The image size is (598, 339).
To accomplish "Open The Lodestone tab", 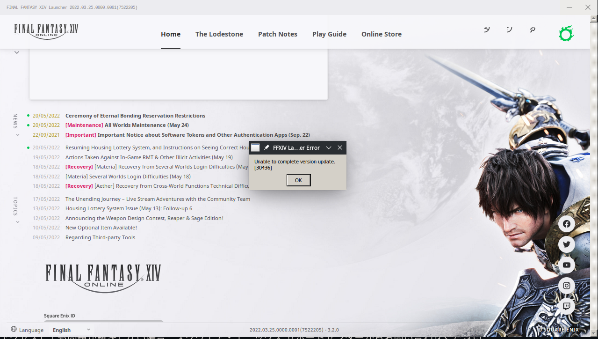I will pyautogui.click(x=219, y=34).
